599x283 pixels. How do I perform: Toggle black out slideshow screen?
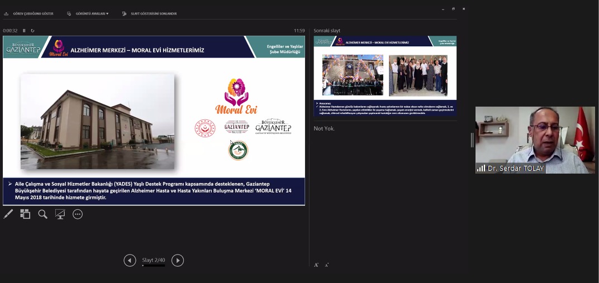tap(60, 214)
